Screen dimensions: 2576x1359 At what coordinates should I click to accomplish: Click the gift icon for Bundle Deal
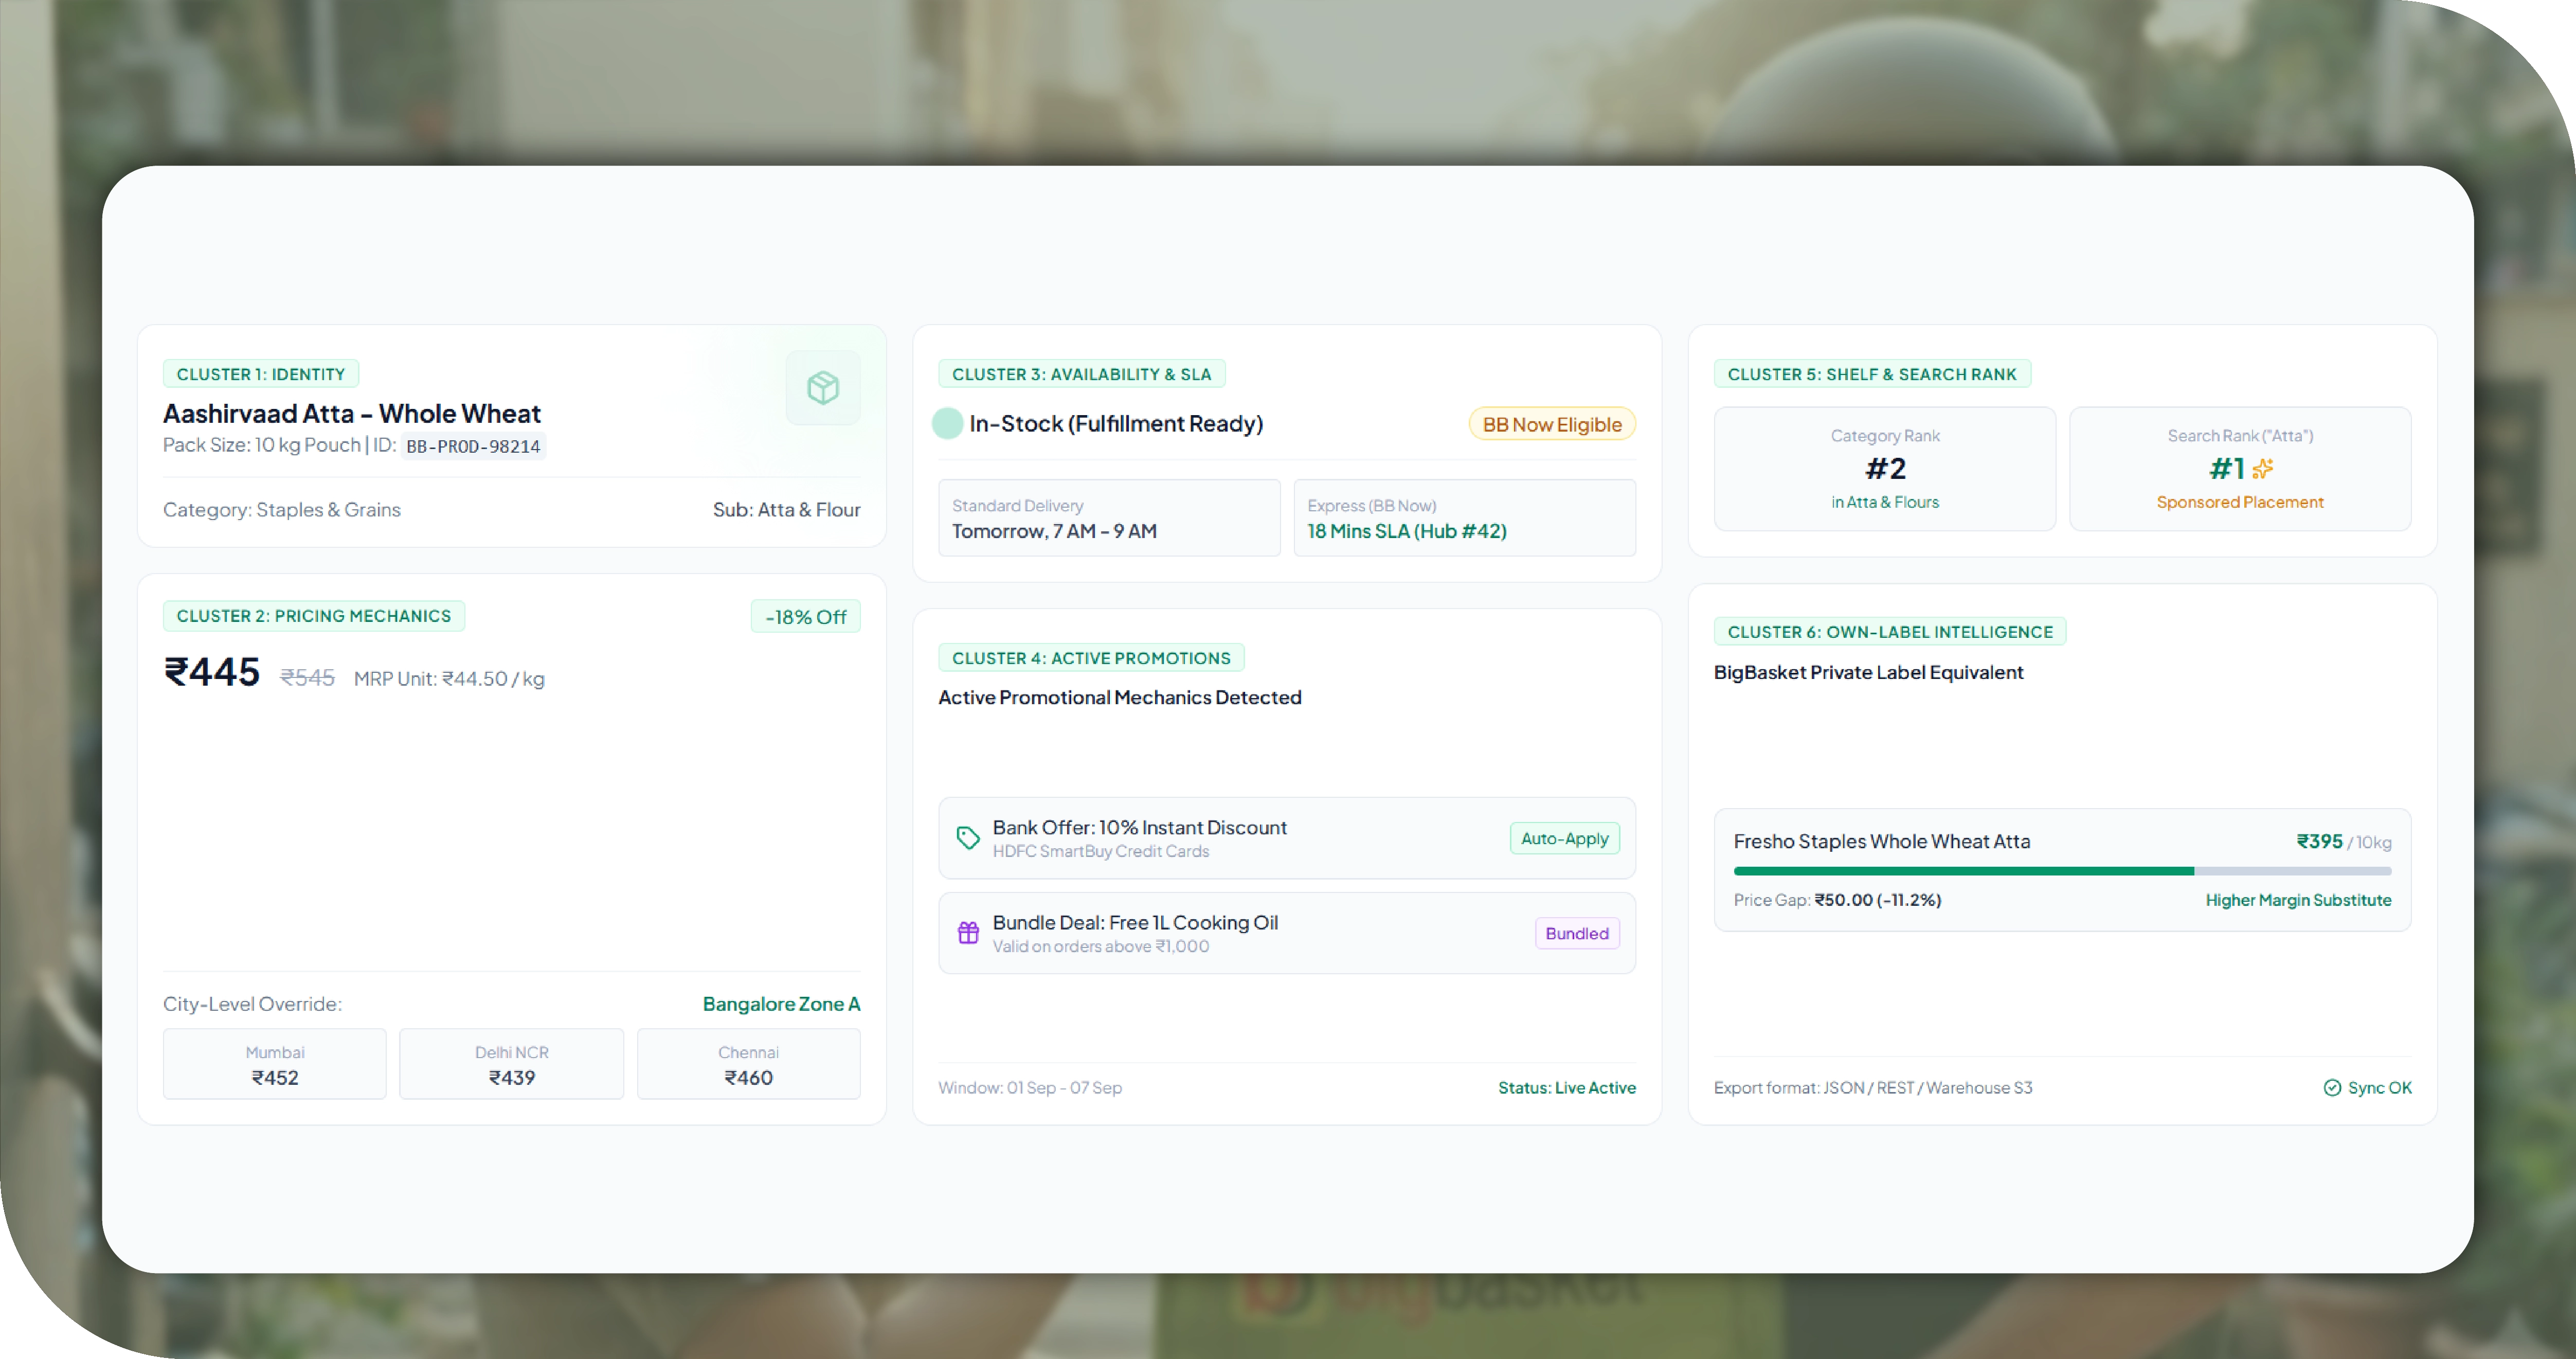click(968, 933)
